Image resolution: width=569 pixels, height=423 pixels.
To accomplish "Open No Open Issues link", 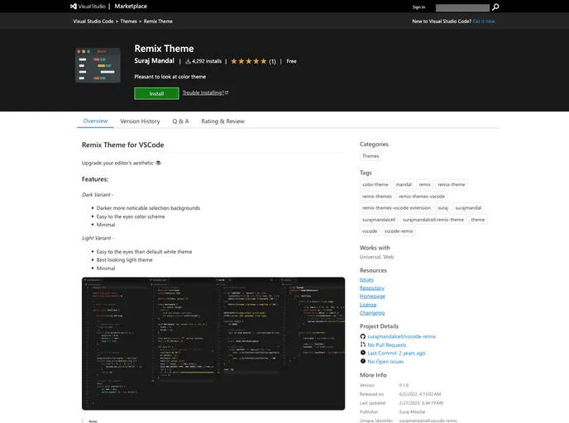I will (x=385, y=361).
